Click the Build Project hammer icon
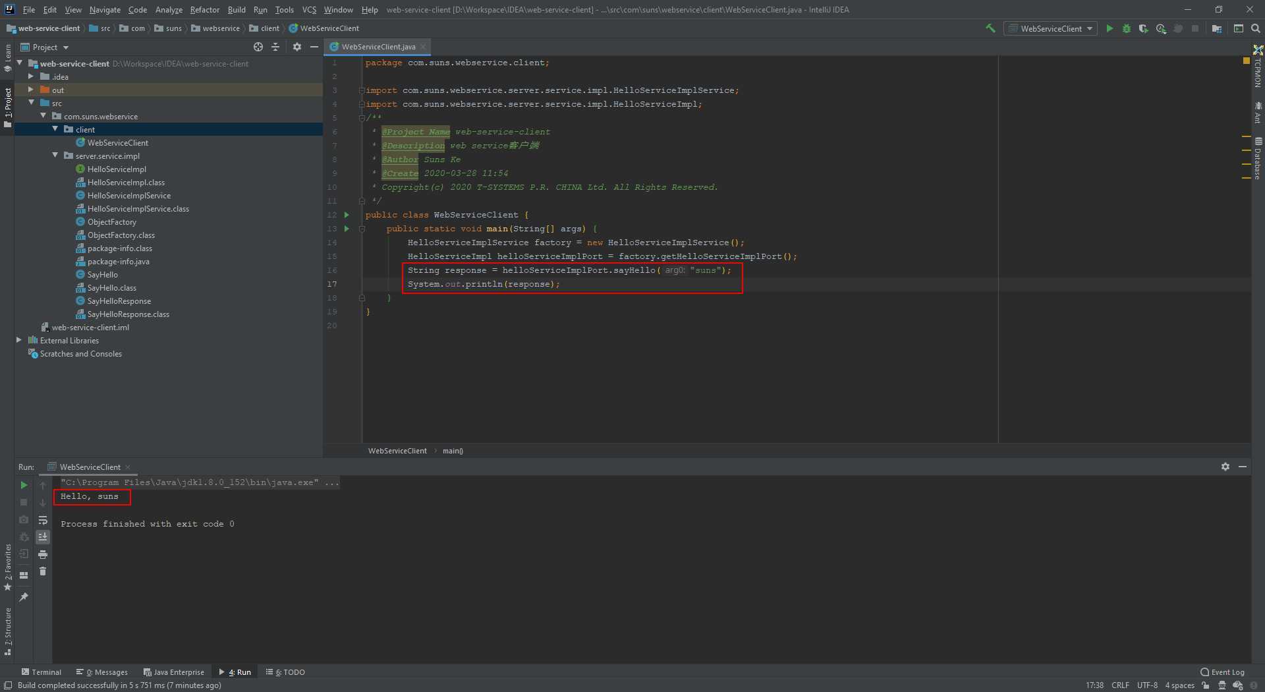Screen dimensions: 1265x692 [x=990, y=28]
